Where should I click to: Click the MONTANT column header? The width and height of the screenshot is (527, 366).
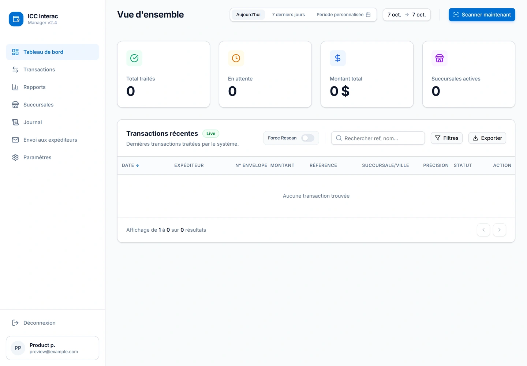coord(282,165)
